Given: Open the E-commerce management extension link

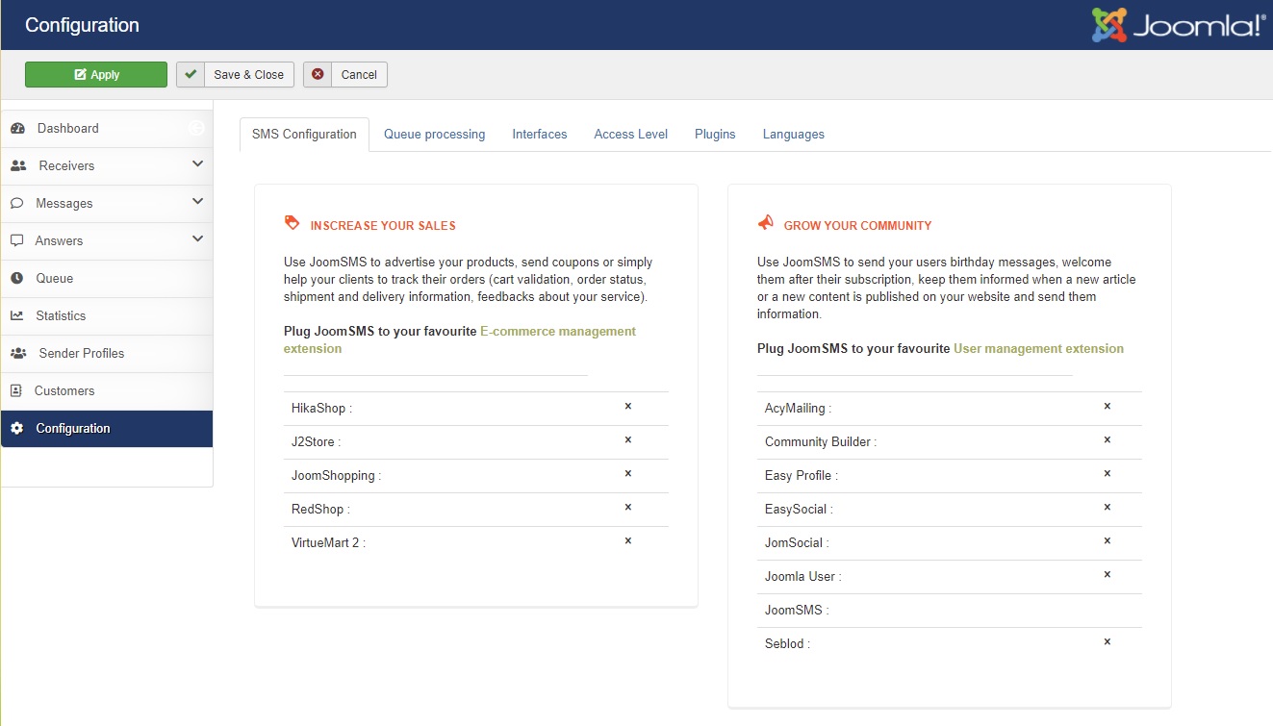Looking at the screenshot, I should (460, 339).
